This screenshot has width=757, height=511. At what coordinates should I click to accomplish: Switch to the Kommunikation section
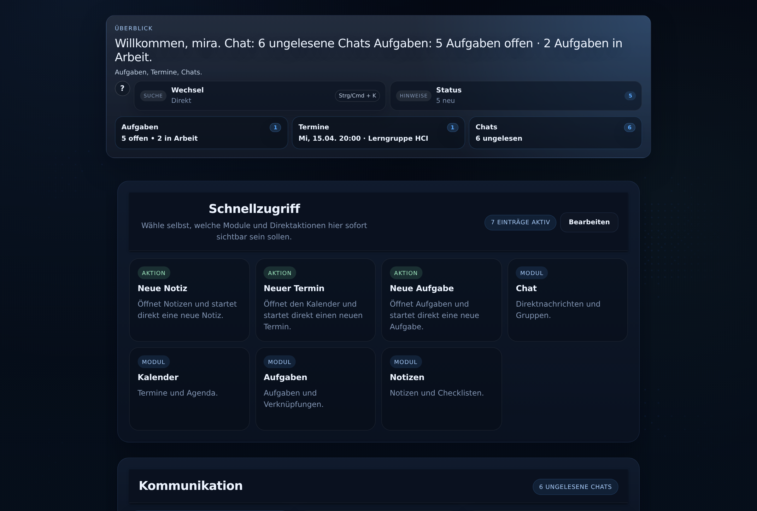[x=191, y=485]
